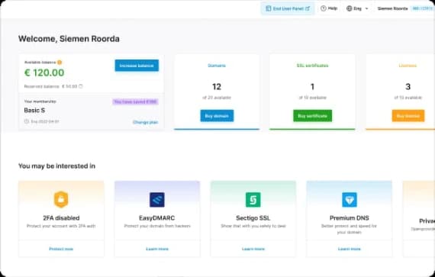Expand the Eng language dropdown arrow
The image size is (435, 277).
coord(366,8)
